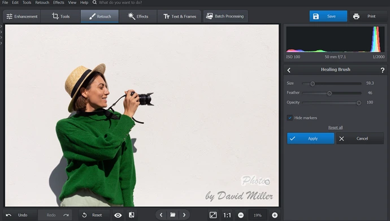
Task: Open the View menu
Action: point(72,2)
